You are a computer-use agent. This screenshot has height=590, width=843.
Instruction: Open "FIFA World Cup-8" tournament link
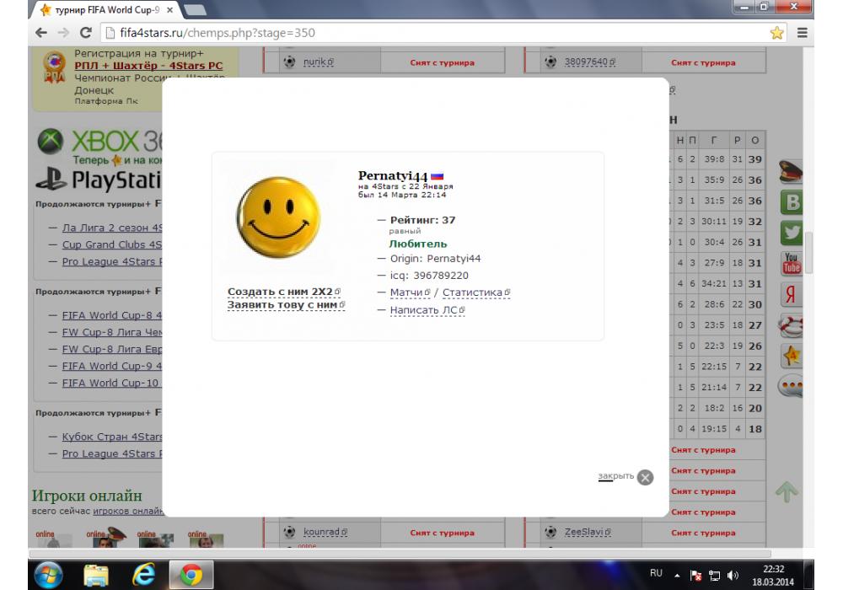pos(112,315)
